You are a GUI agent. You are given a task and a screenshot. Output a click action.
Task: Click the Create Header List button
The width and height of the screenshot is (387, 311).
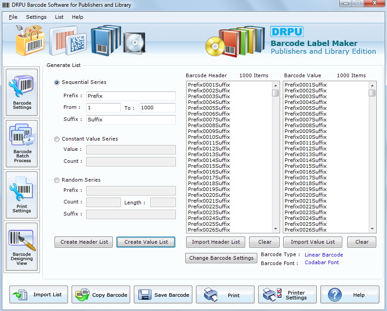84,242
